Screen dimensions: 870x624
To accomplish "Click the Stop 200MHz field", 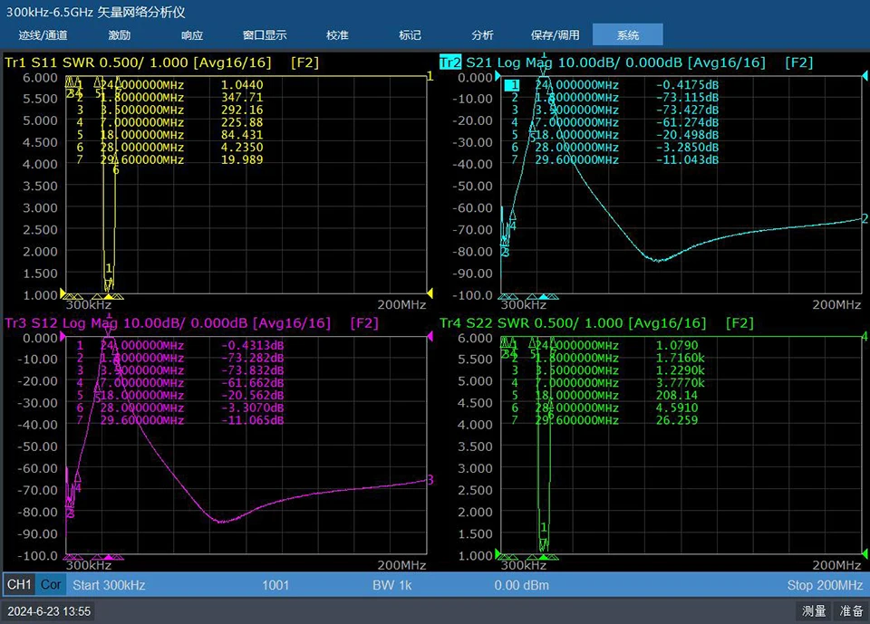I will (825, 585).
